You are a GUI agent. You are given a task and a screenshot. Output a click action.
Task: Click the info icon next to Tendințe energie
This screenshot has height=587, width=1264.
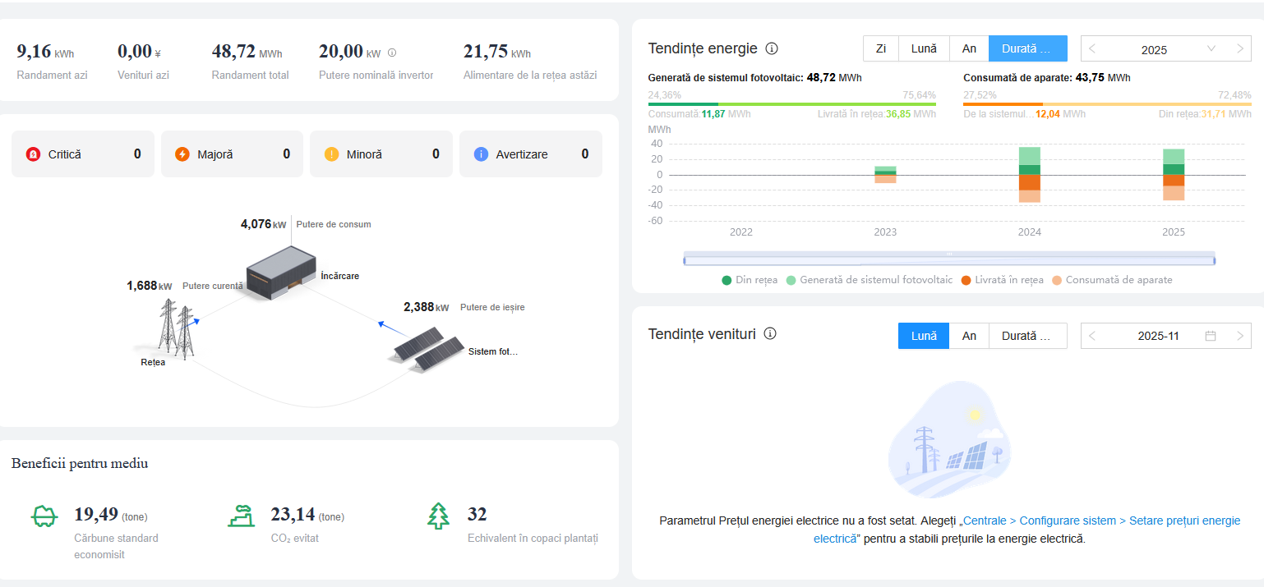772,48
